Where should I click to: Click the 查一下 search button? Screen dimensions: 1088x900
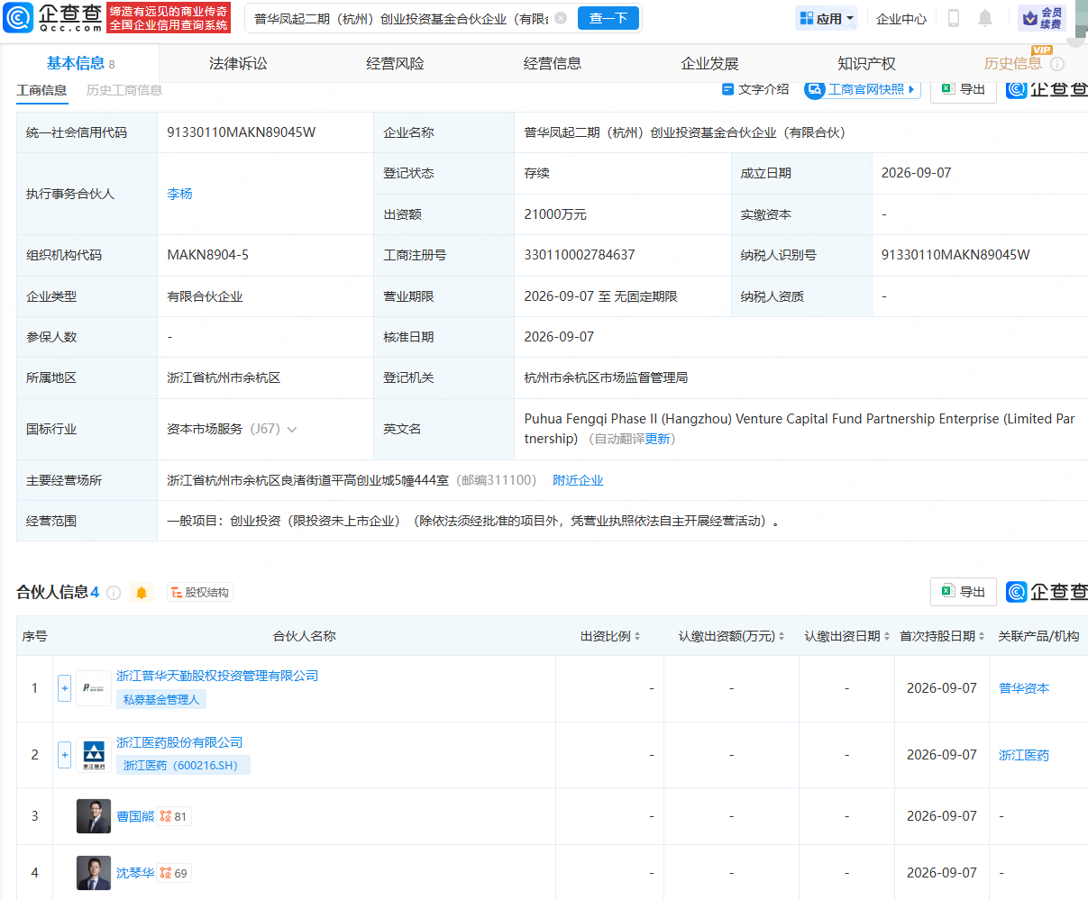click(x=608, y=18)
